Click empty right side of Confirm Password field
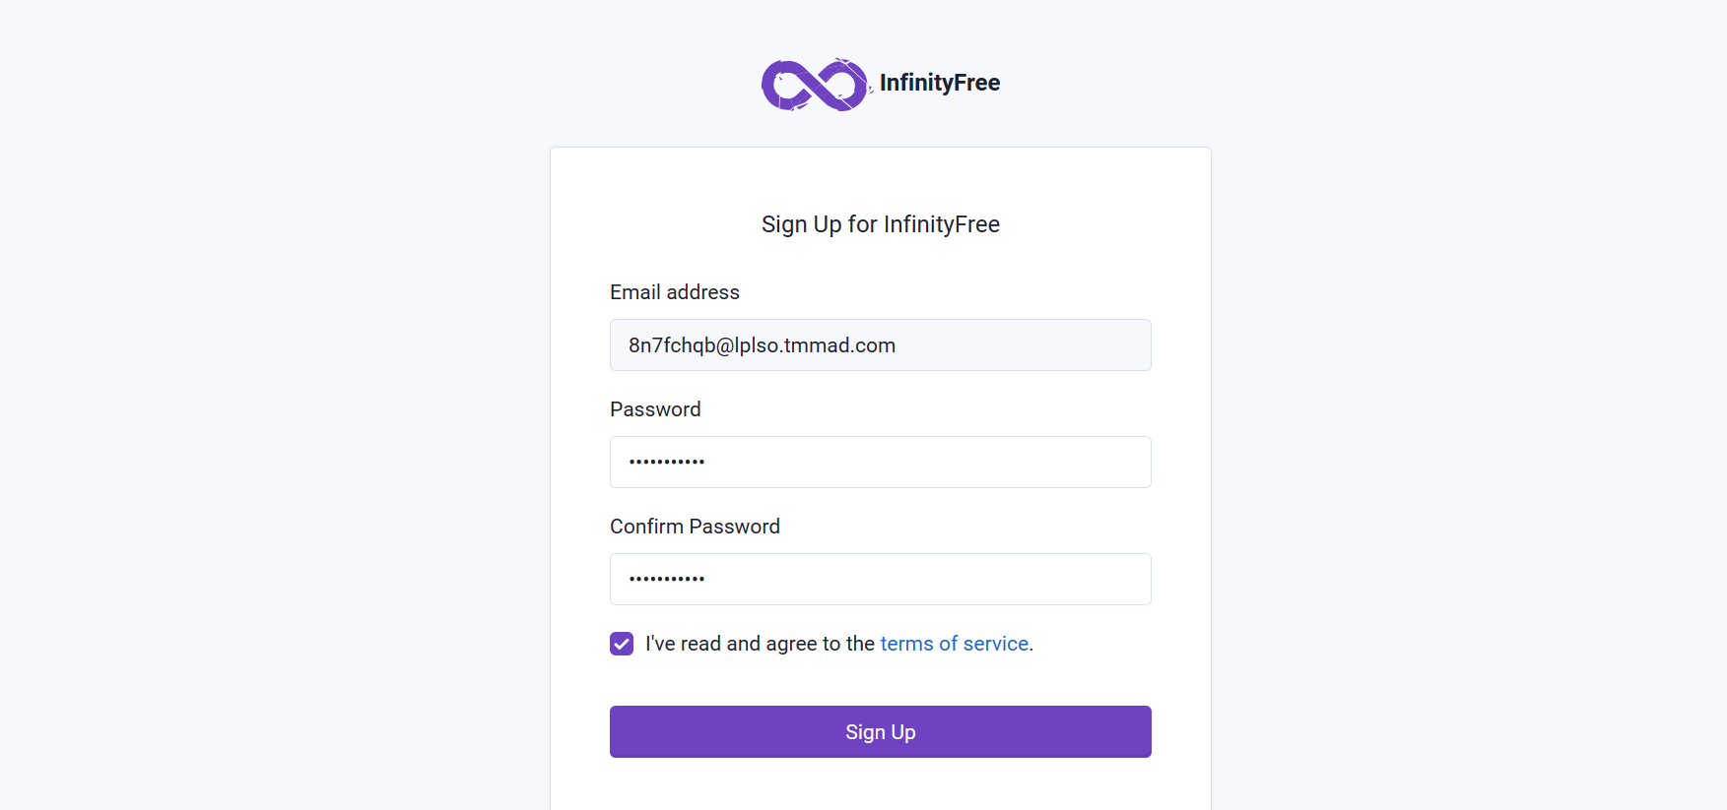Screen dimensions: 1727x810 coord(985,579)
